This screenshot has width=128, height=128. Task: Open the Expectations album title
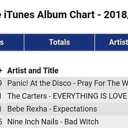[x=75, y=109]
